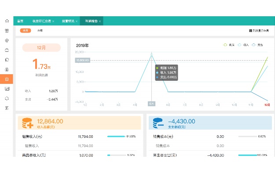Viewport: 275px width, 173px height.
Task: Click the 1,070.00 amount
Action: point(86,155)
